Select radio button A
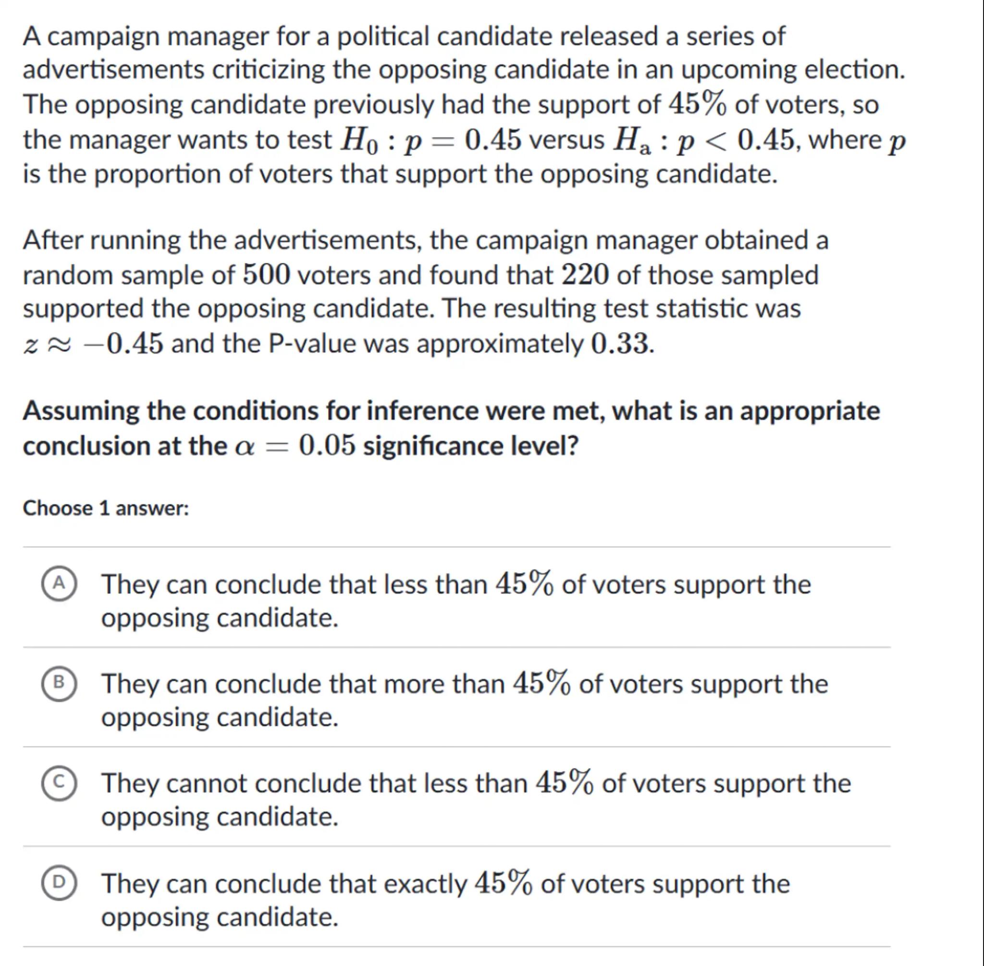Screen dimensions: 984x966 coord(60,583)
